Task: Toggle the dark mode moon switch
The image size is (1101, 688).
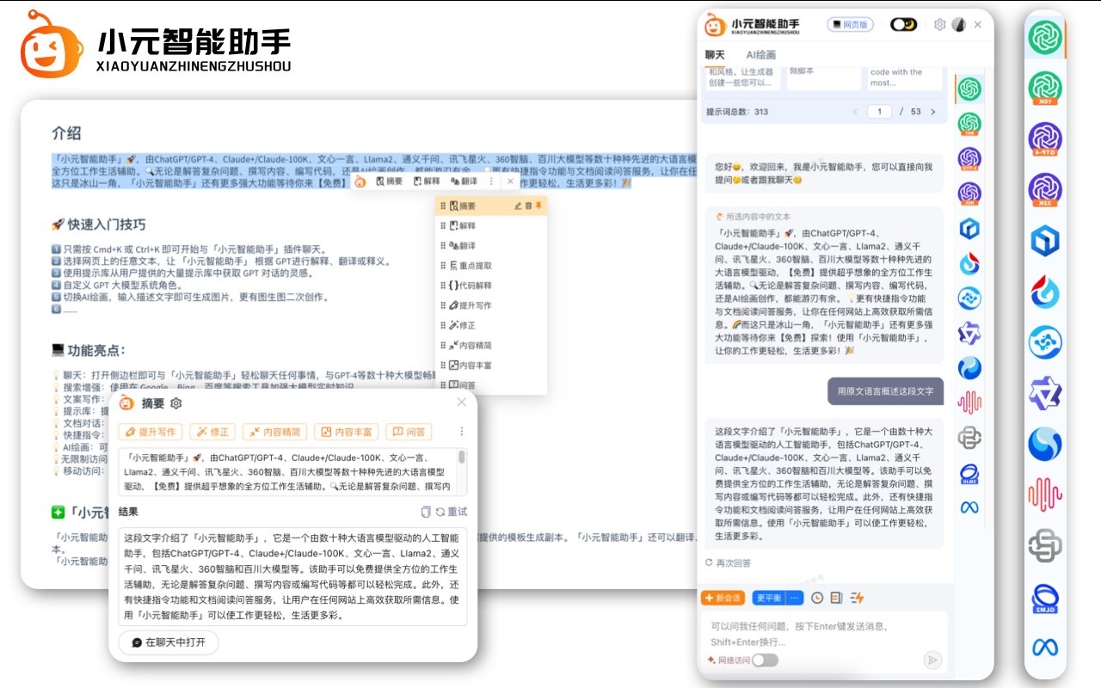Action: click(x=903, y=25)
